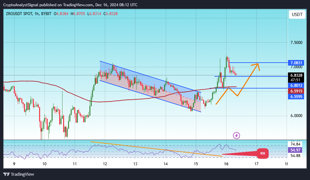Click the 7.5000 price axis value
Image resolution: width=310 pixels, height=180 pixels.
[x=297, y=43]
